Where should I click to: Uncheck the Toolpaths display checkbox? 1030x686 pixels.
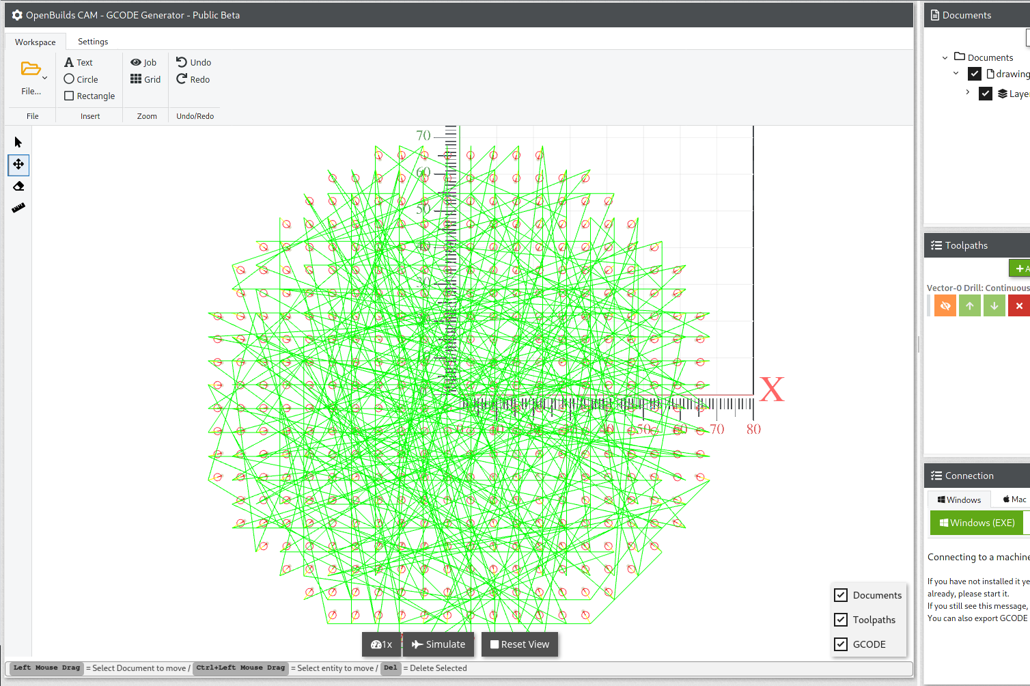pyautogui.click(x=841, y=620)
